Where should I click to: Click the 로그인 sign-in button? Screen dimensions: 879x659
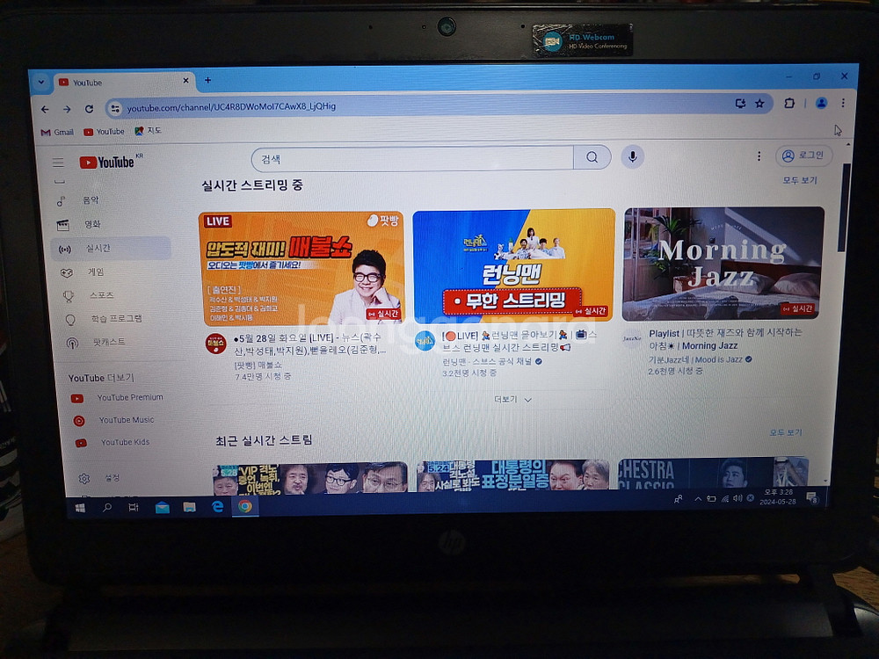click(x=803, y=156)
